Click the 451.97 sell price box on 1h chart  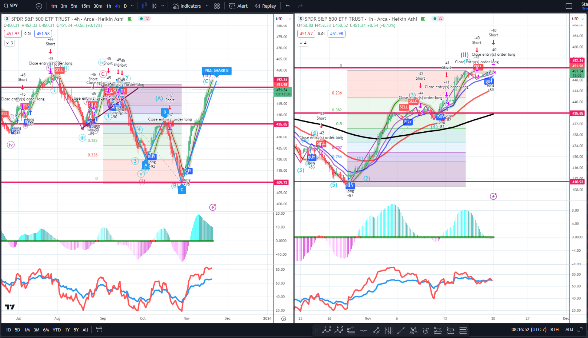tap(306, 34)
